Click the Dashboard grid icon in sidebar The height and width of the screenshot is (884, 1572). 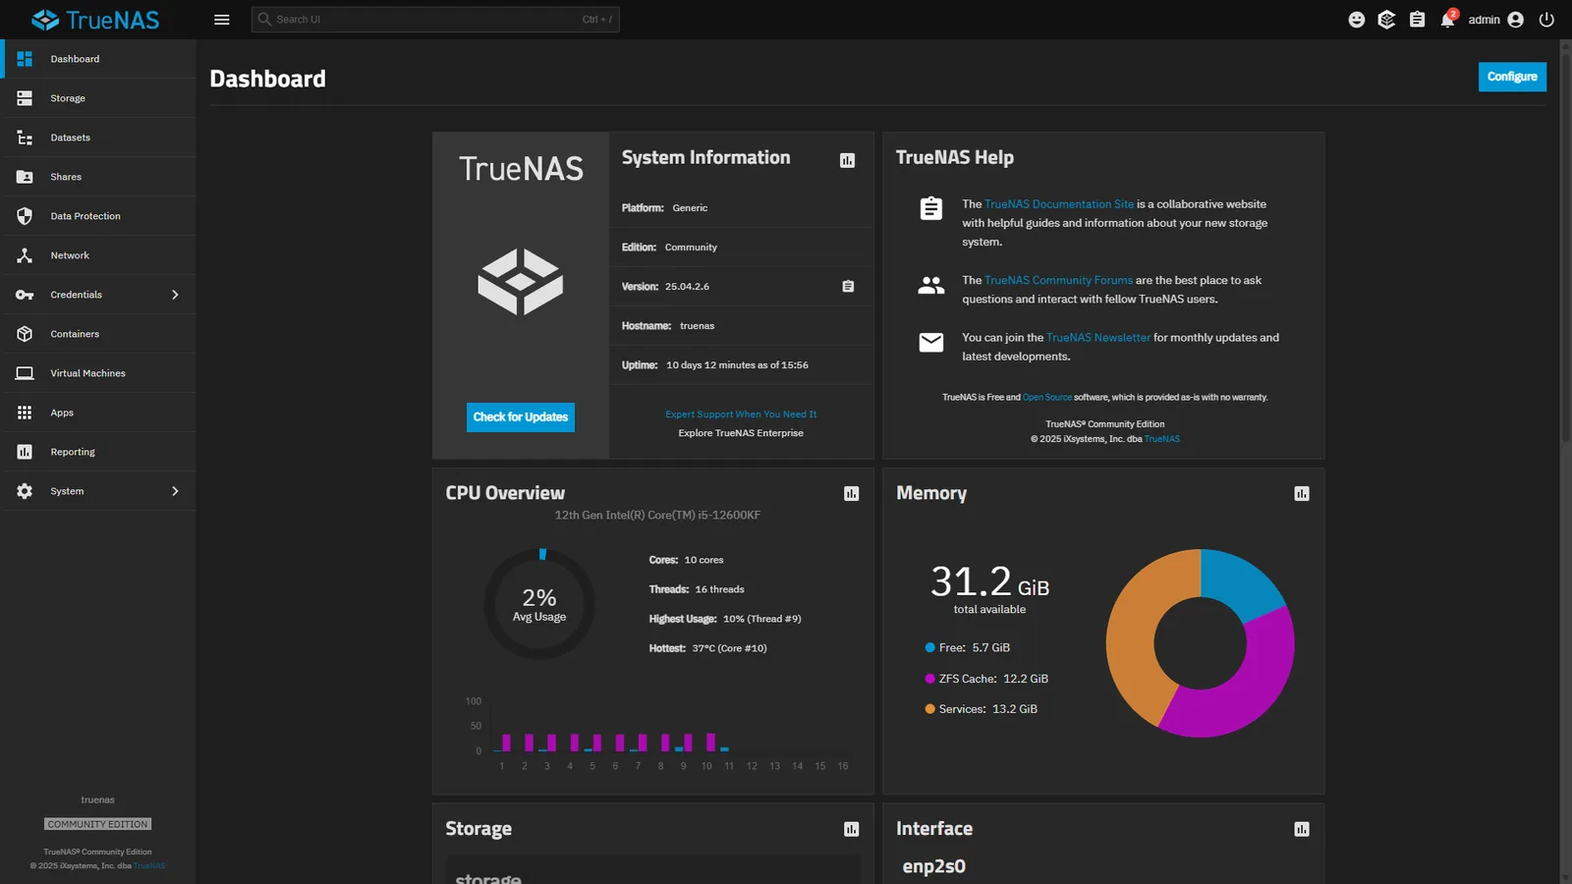click(x=25, y=59)
